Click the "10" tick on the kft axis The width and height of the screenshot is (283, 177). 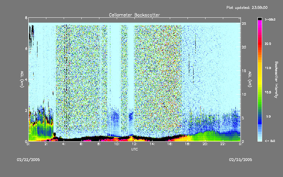[x=244, y=94]
